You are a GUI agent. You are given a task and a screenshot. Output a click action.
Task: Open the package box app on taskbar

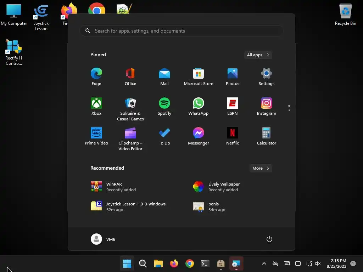220,263
